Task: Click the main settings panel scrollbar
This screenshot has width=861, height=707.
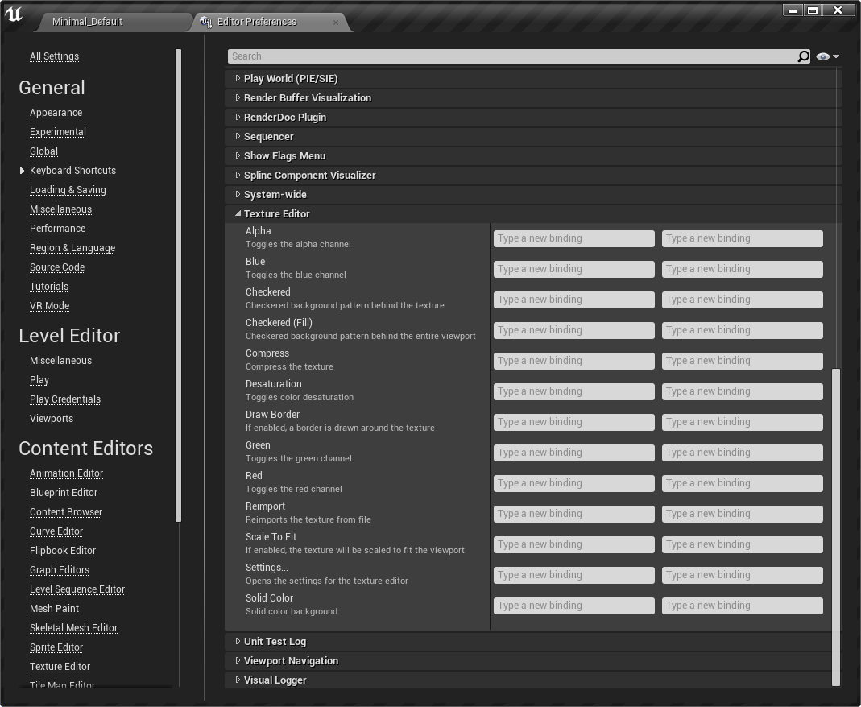Action: (836, 527)
